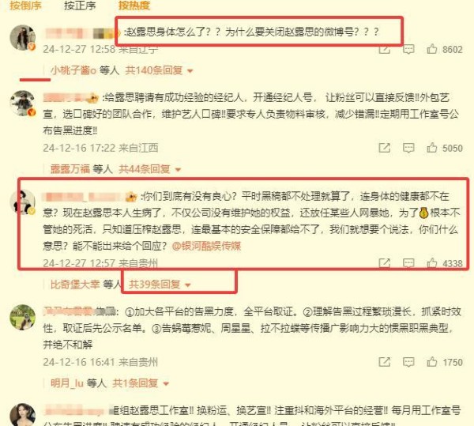Expand 共1条回复 replies

pyautogui.click(x=141, y=383)
